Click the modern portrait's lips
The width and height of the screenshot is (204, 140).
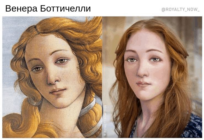pyautogui.click(x=143, y=84)
